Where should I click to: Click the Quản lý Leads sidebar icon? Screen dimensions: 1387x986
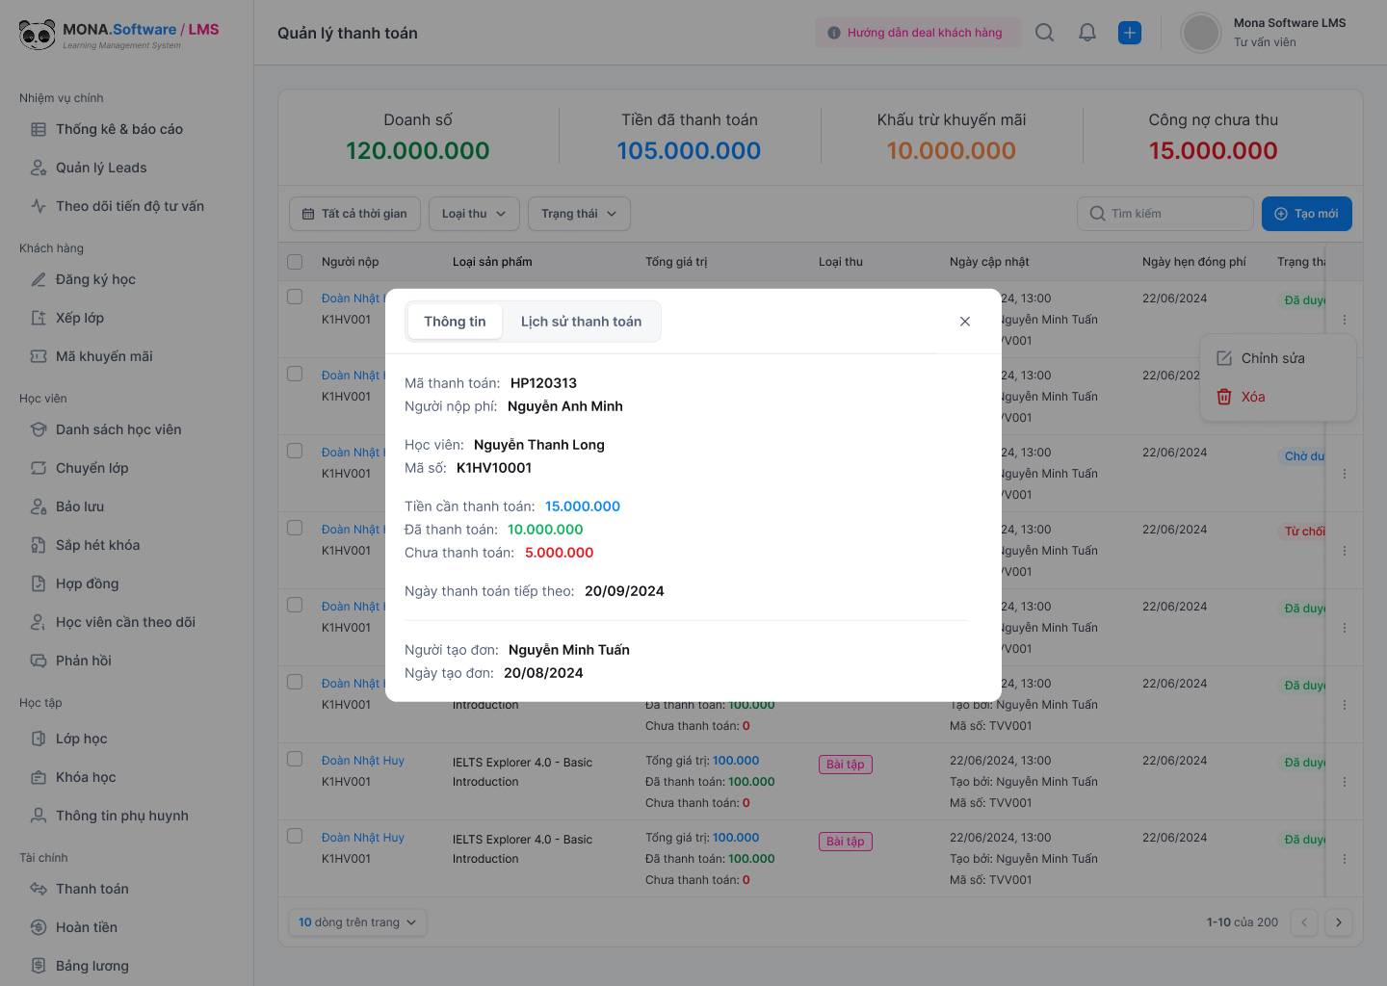tap(39, 168)
